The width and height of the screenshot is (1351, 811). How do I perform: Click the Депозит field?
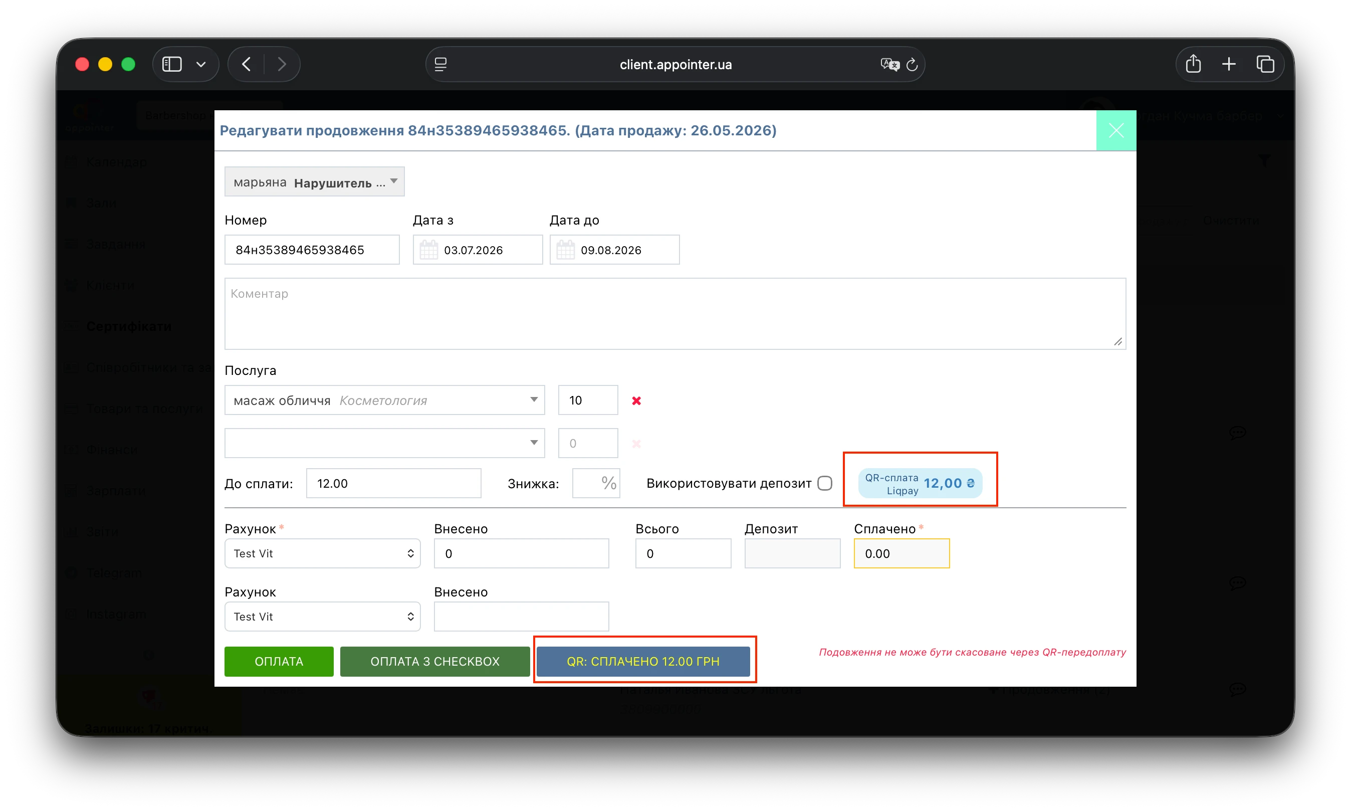coord(792,553)
